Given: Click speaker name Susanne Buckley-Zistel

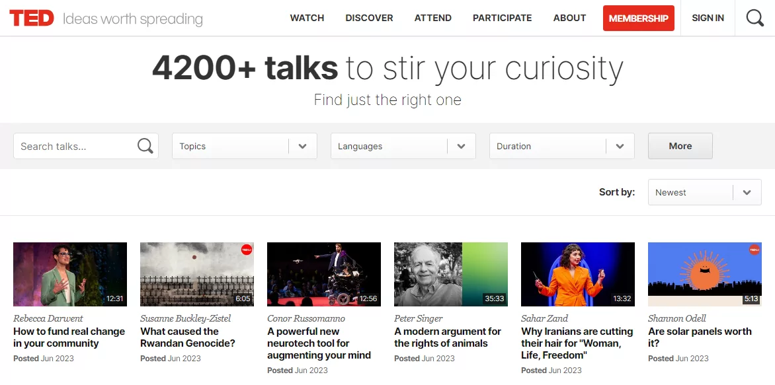Looking at the screenshot, I should [x=185, y=318].
